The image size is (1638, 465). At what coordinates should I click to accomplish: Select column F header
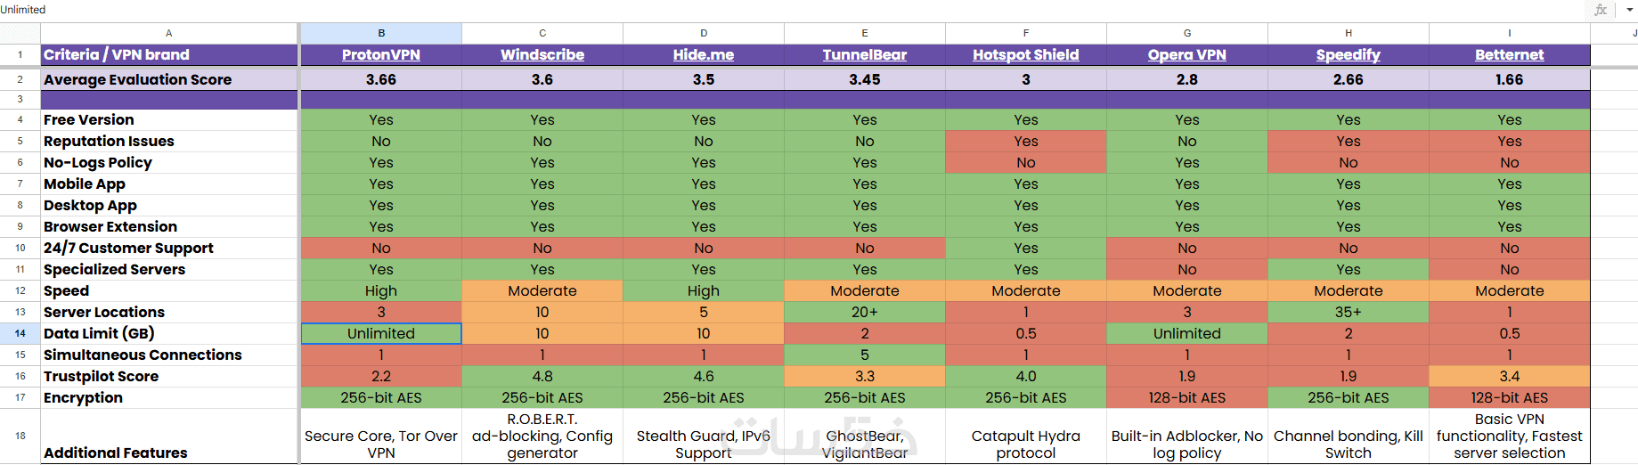coord(1026,33)
